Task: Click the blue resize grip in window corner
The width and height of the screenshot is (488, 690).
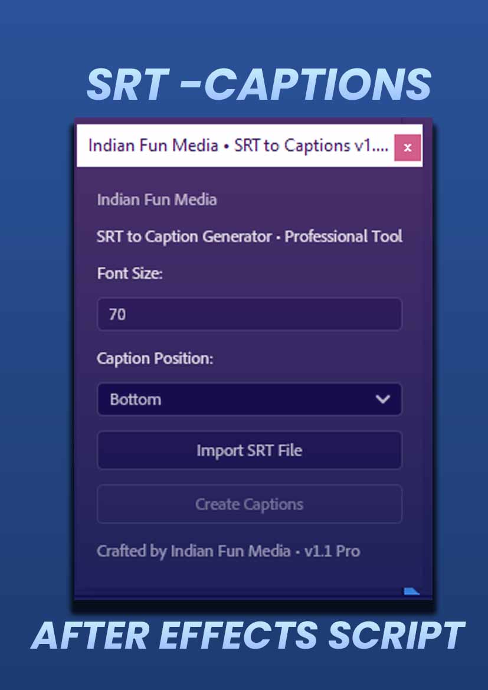Action: [411, 590]
